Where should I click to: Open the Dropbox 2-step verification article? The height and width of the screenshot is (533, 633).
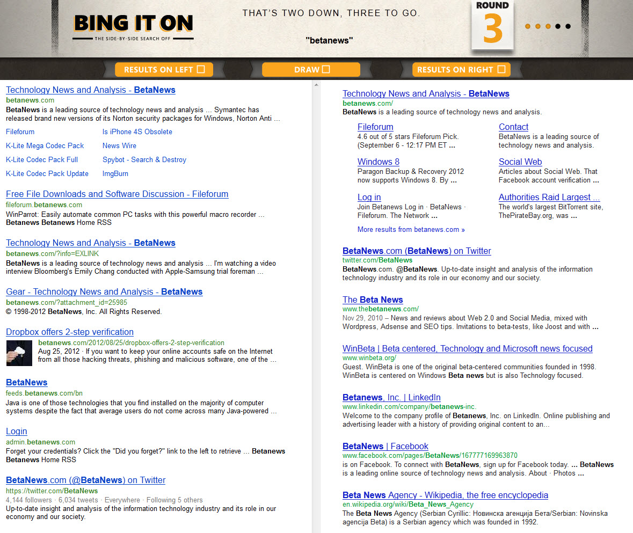coord(69,332)
